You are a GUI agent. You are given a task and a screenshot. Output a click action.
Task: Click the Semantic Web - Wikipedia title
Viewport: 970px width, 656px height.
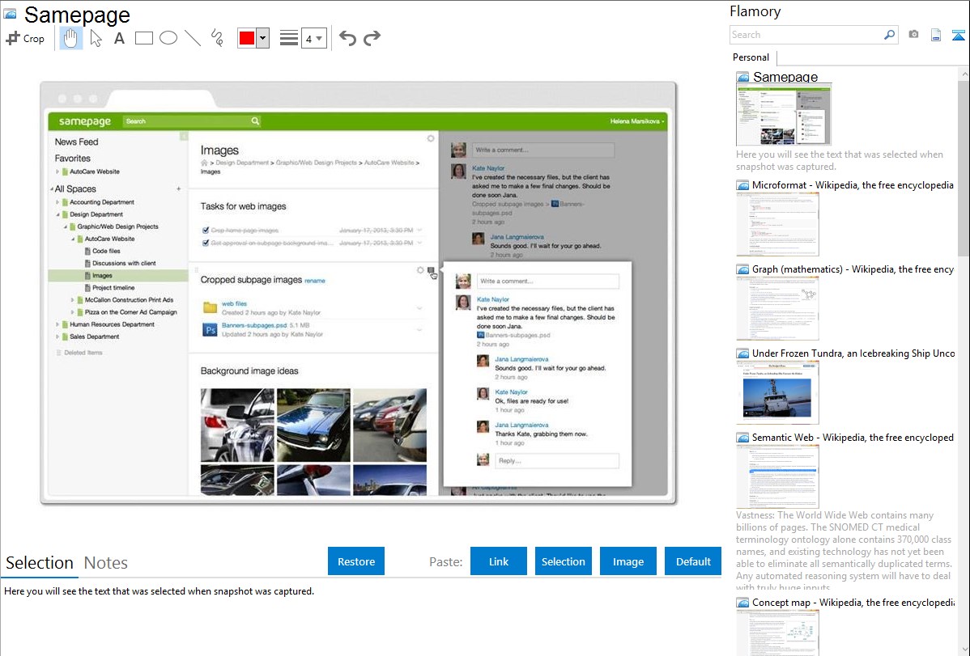853,437
